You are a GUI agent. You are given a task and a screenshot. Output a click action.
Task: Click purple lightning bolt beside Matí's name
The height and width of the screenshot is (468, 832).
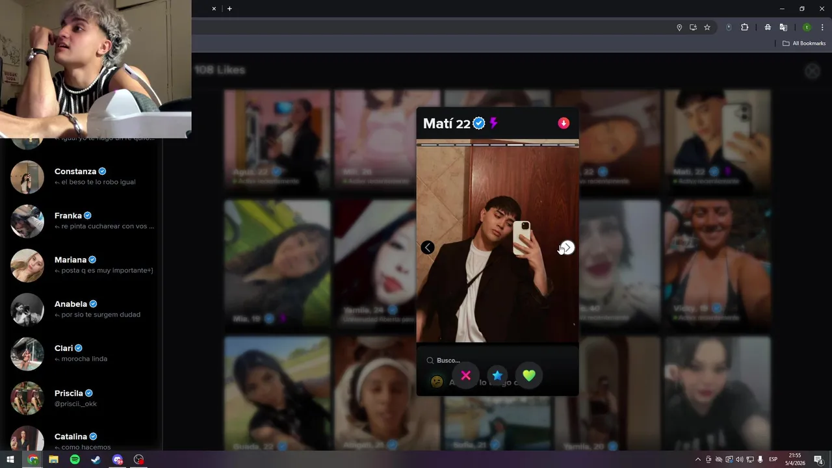pos(494,123)
